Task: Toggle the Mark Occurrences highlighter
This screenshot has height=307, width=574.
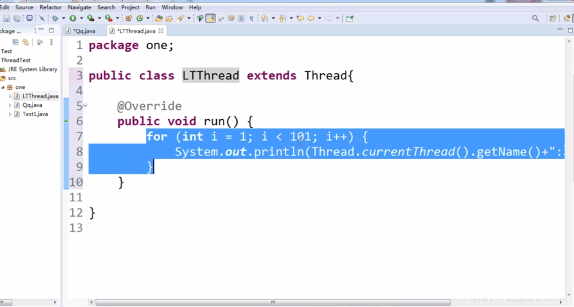Action: coord(210,18)
